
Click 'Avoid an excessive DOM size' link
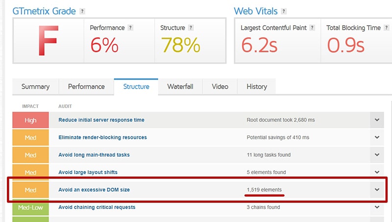(x=94, y=190)
